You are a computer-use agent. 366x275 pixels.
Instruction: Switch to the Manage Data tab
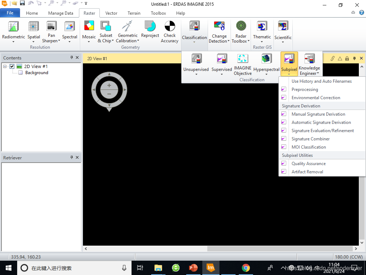[61, 13]
